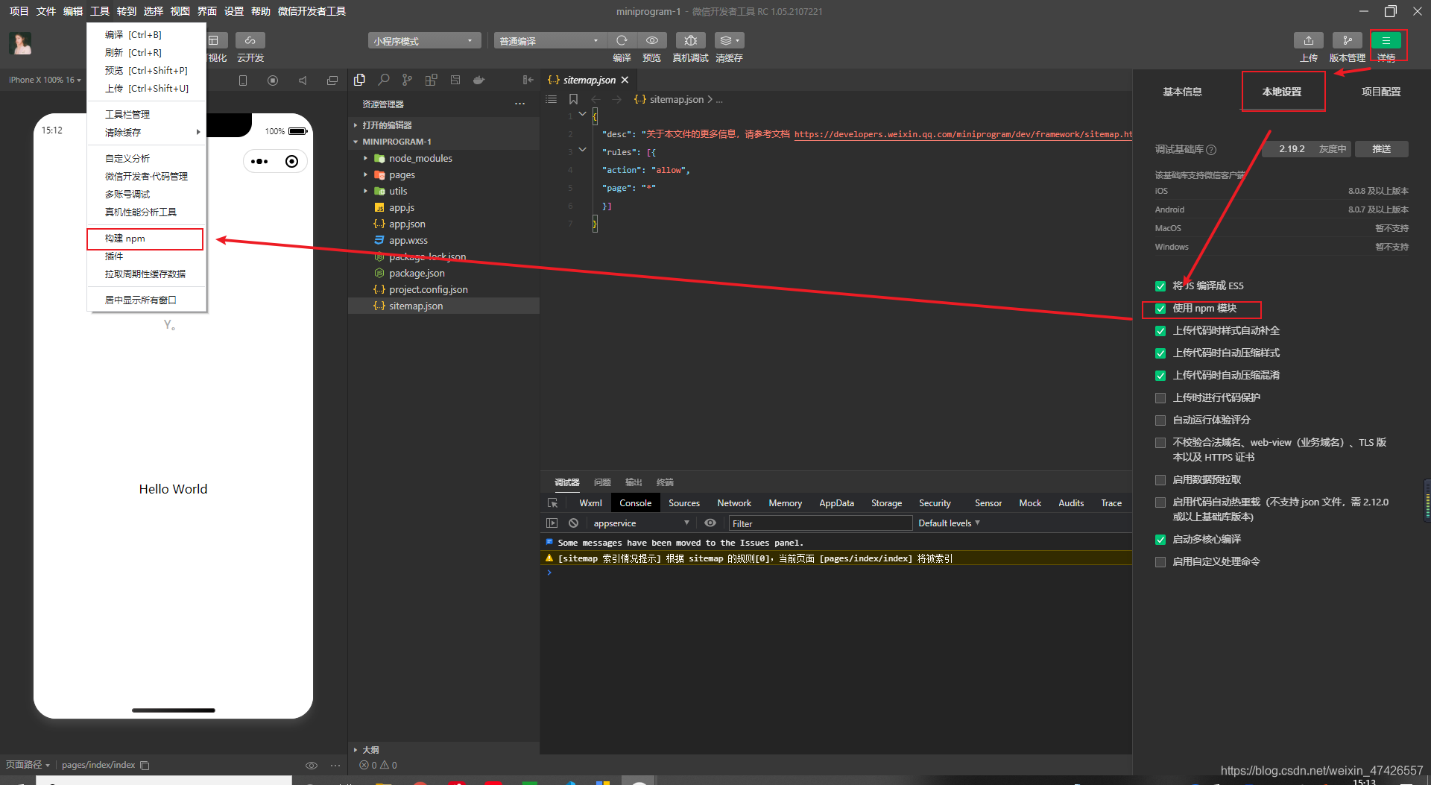Close the sitemap.json editor tab
The height and width of the screenshot is (785, 1431).
[x=625, y=80]
